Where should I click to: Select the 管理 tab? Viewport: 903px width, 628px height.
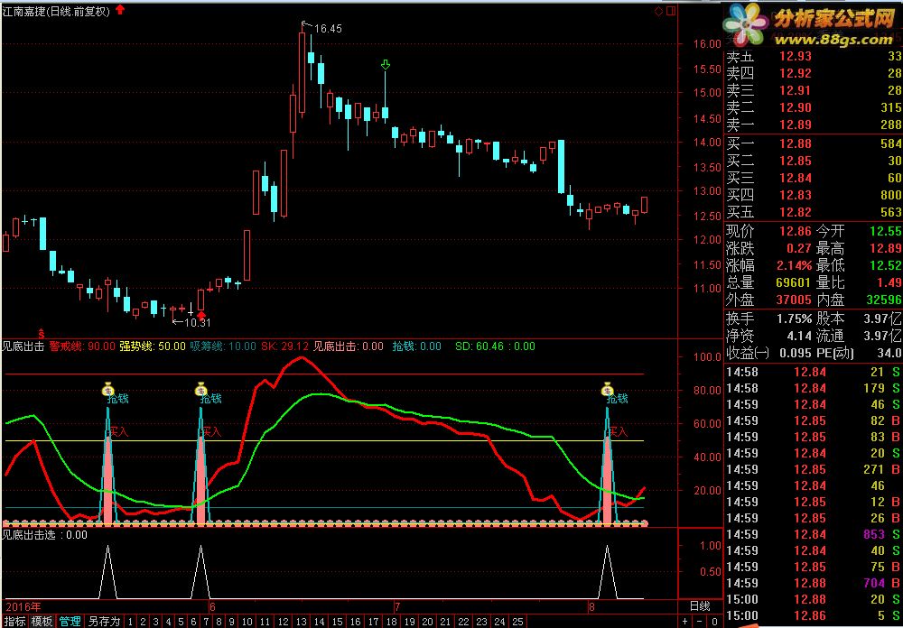coord(70,622)
